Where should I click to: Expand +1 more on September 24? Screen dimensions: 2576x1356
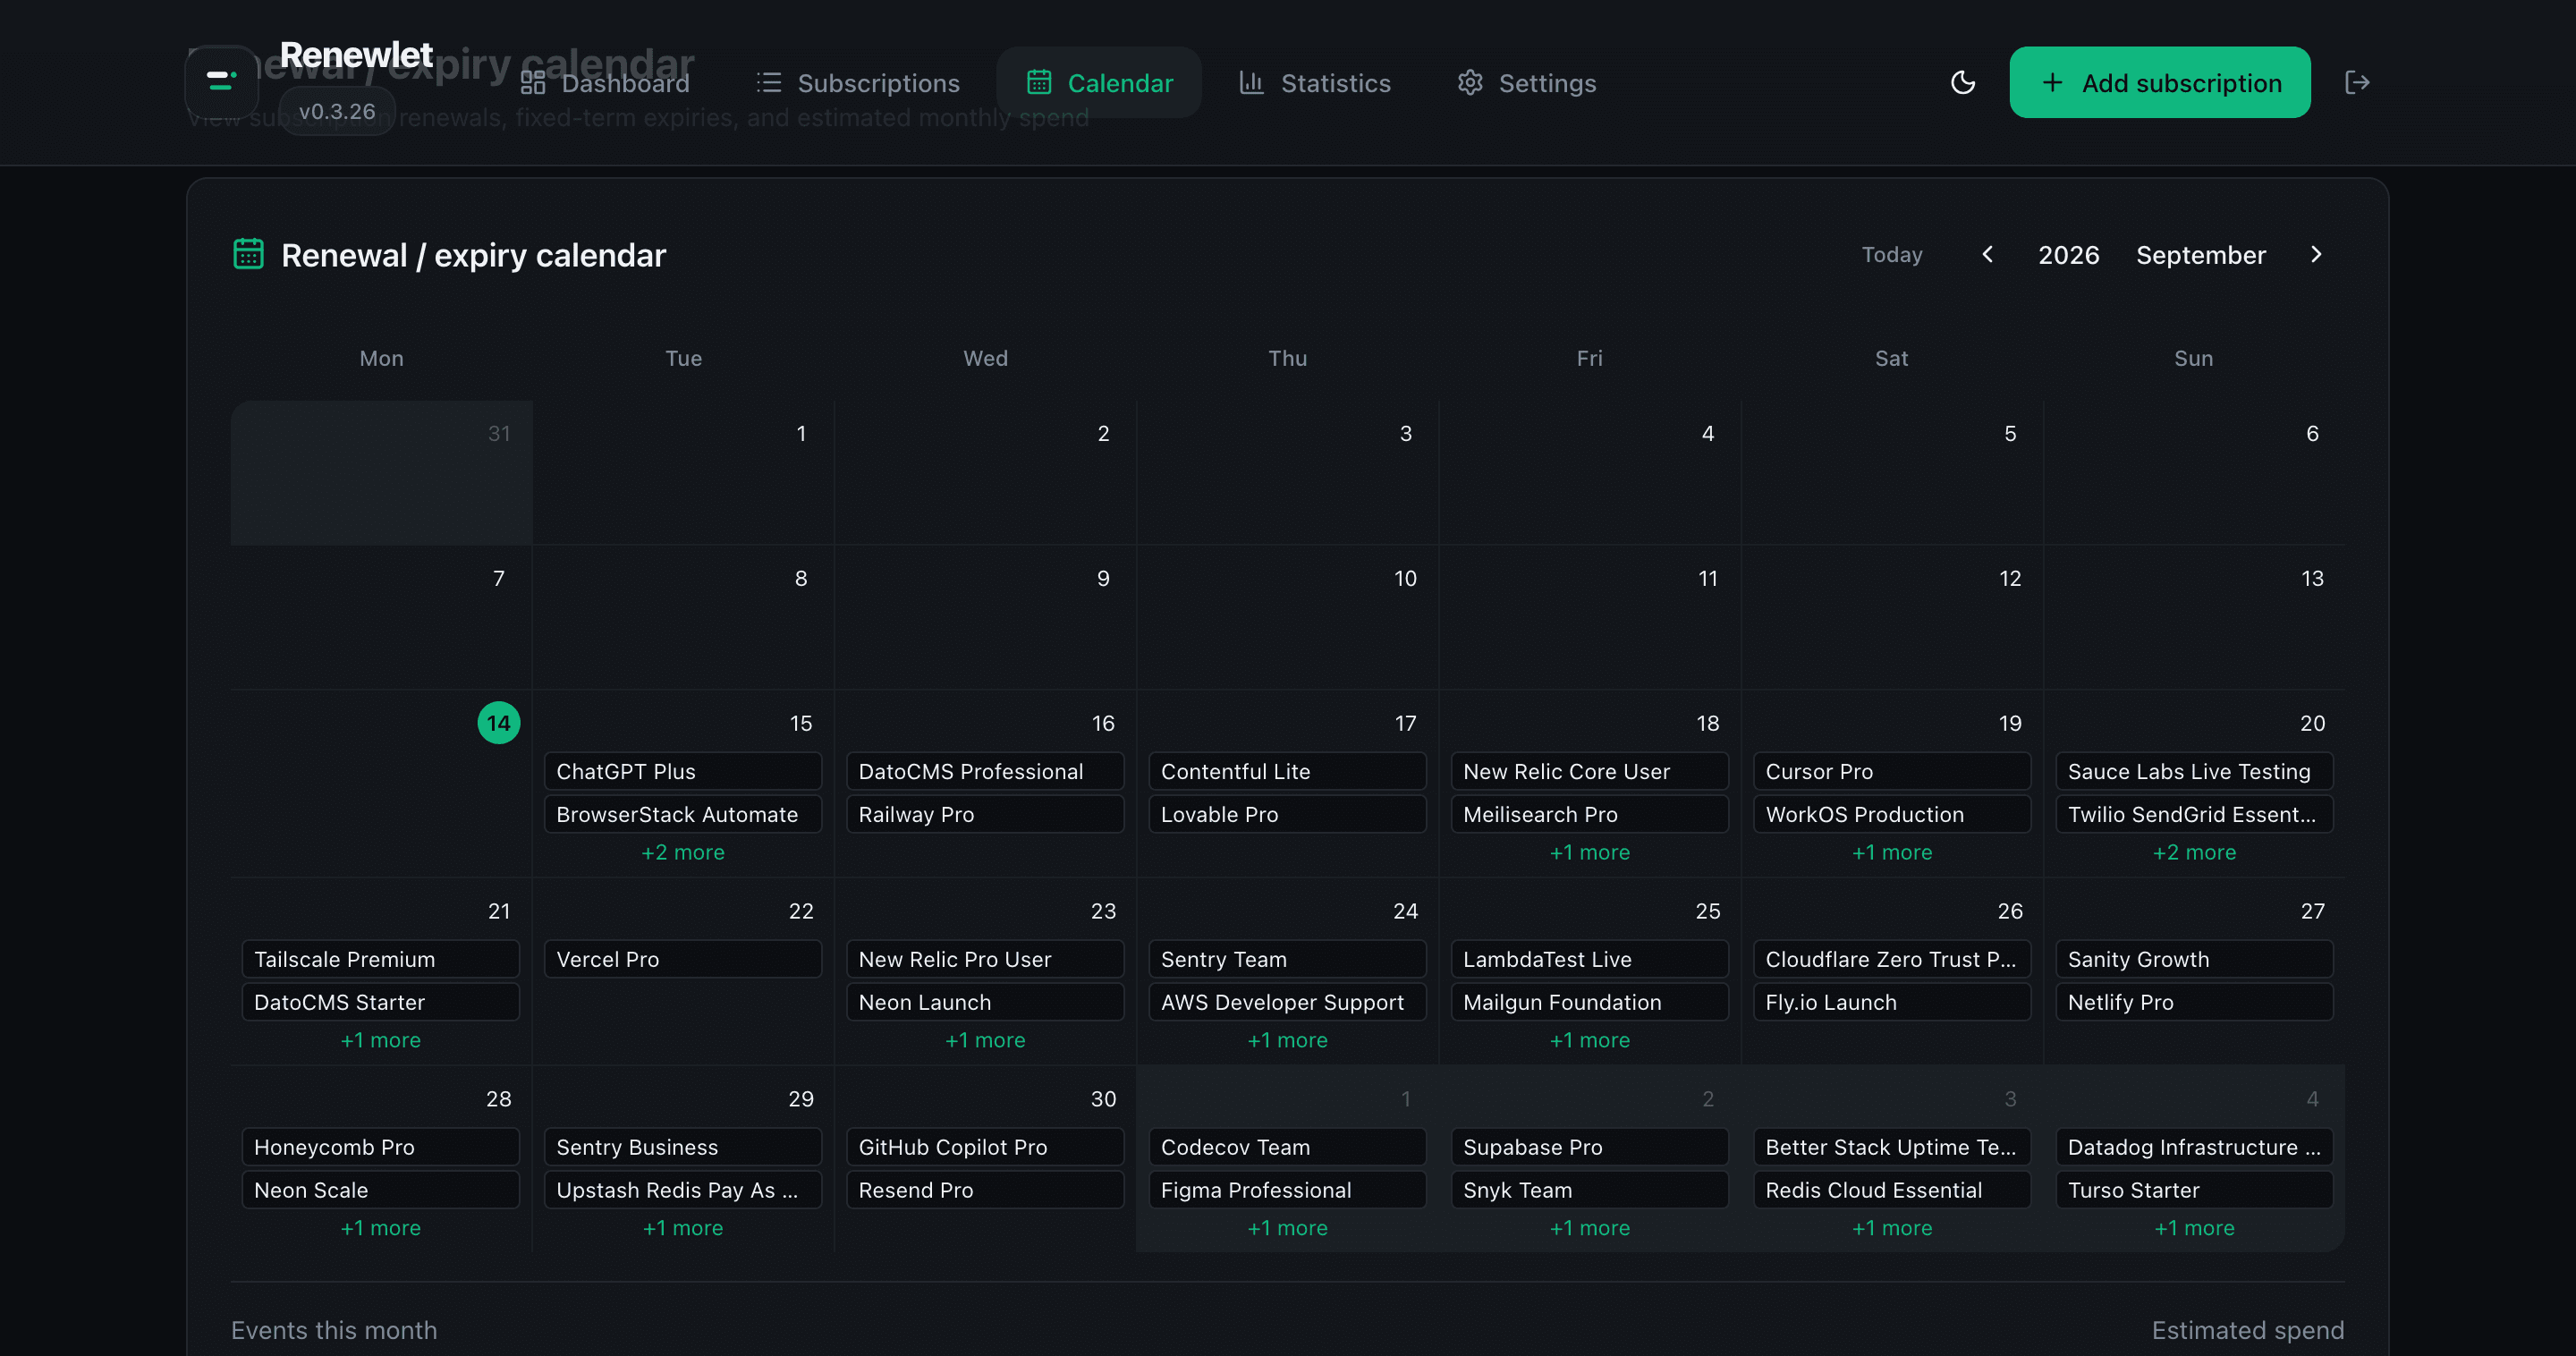(x=1287, y=1040)
